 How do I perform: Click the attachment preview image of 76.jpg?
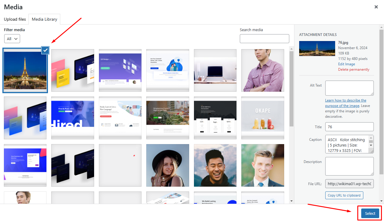pyautogui.click(x=317, y=48)
